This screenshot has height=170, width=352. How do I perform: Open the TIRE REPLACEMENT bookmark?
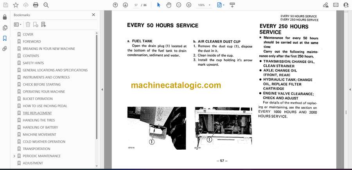pos(37,113)
